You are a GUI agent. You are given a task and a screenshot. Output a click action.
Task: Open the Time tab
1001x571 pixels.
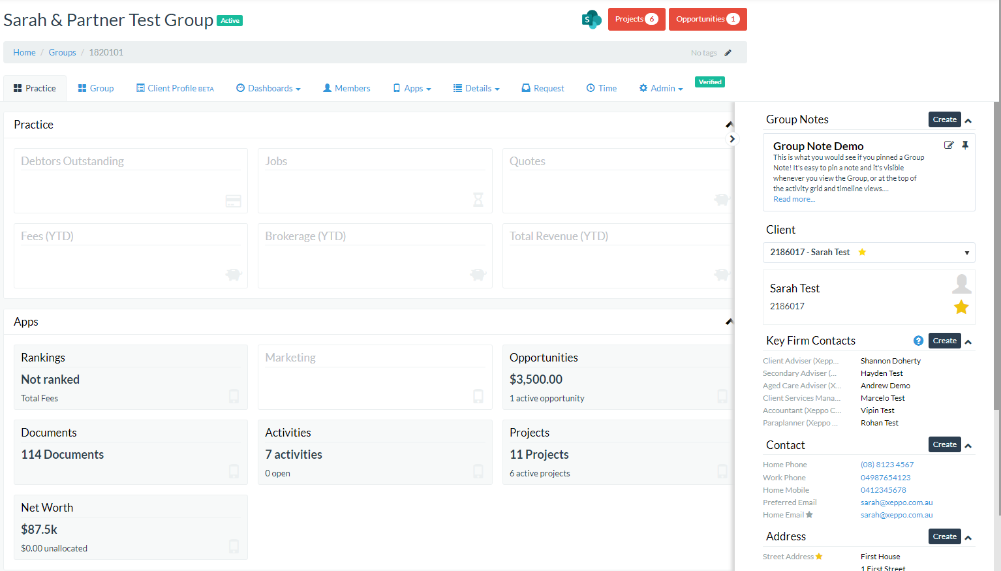602,88
